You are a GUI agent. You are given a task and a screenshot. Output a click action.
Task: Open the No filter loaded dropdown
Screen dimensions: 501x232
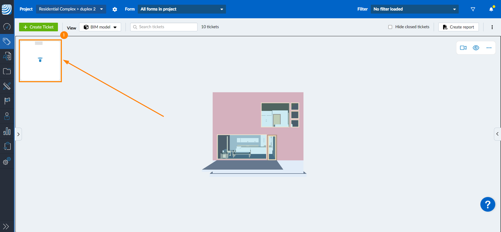point(414,9)
